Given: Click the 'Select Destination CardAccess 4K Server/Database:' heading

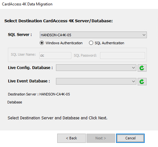Looking at the screenshot, I should click(x=58, y=21).
